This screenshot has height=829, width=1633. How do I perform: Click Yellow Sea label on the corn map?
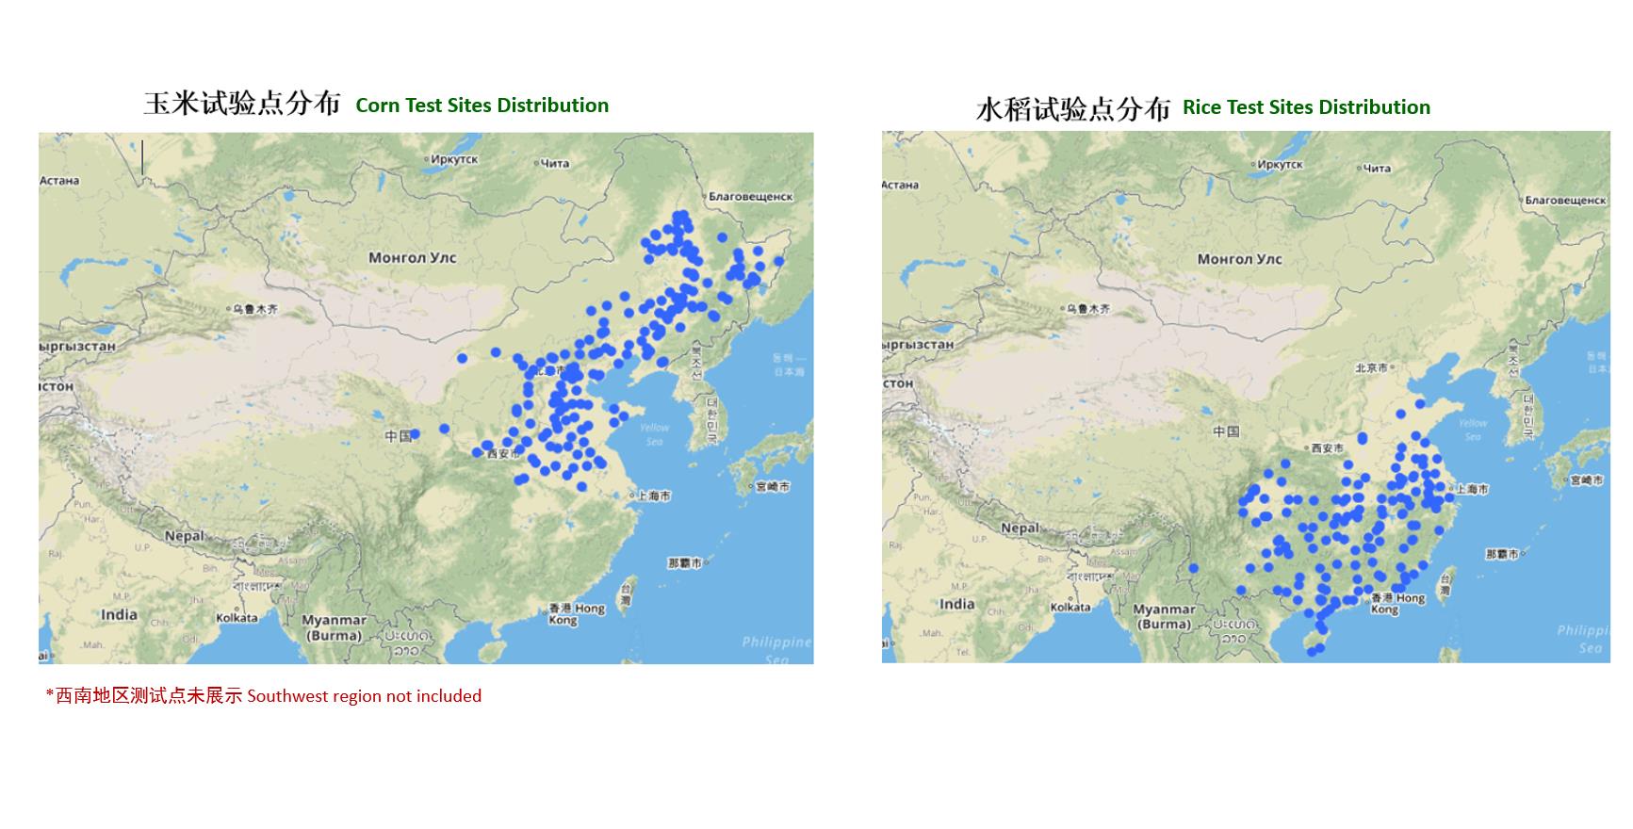654,434
